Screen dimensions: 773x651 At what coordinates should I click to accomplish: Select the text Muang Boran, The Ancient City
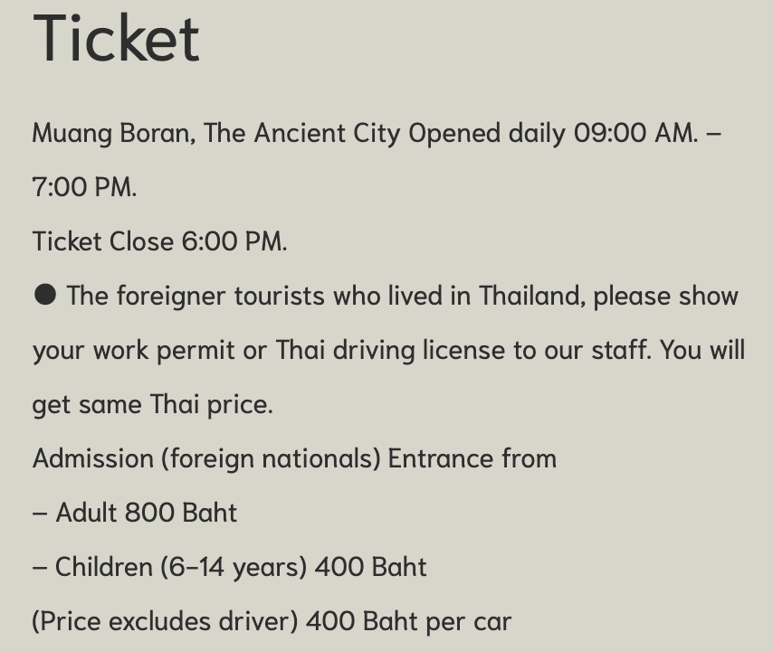coord(216,133)
